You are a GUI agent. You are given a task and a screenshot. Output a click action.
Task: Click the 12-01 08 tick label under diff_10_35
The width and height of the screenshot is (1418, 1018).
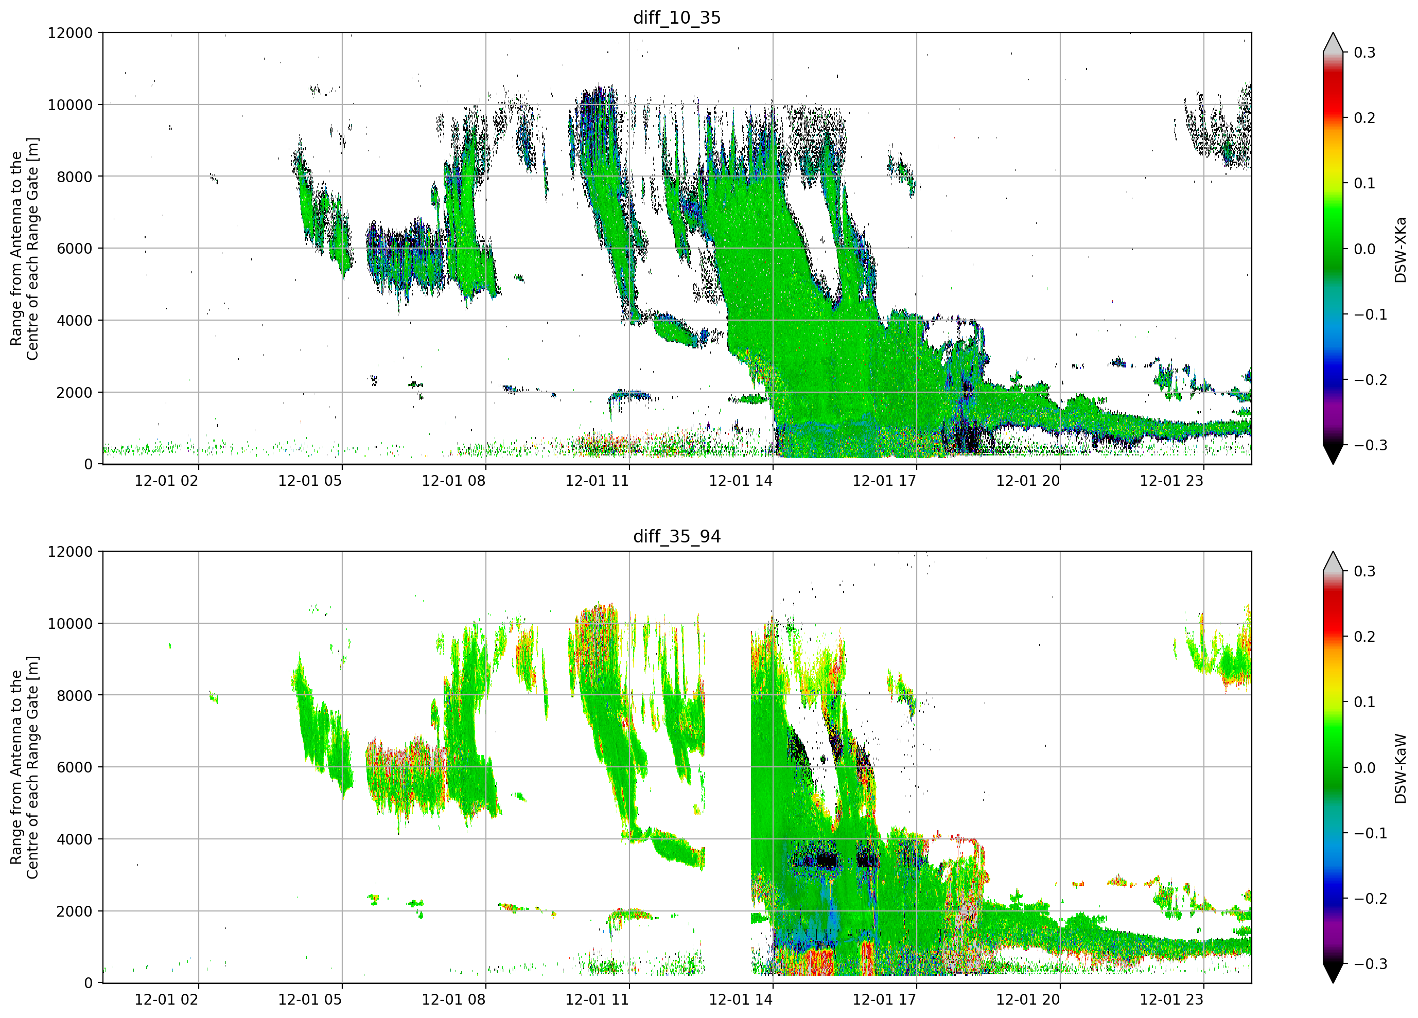[x=454, y=481]
